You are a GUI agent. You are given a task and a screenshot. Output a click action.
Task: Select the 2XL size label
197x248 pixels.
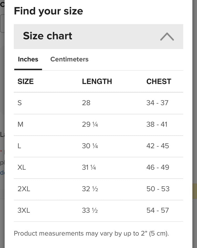coord(24,189)
